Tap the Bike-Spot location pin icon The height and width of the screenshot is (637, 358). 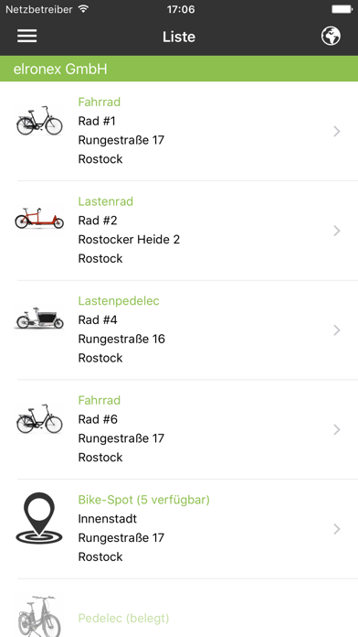[x=39, y=518]
